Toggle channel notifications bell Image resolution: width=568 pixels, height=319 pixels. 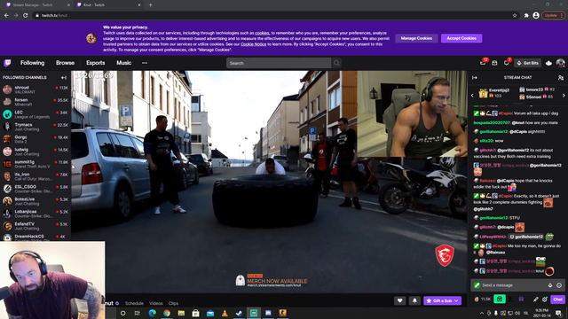coord(414,300)
